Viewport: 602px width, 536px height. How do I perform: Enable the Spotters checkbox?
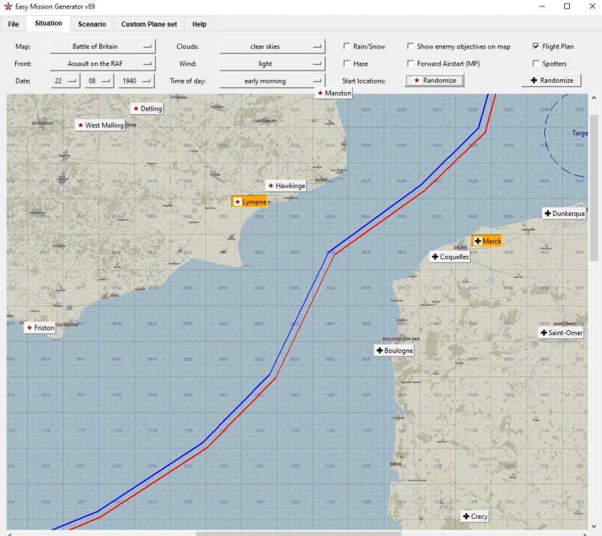(x=536, y=64)
